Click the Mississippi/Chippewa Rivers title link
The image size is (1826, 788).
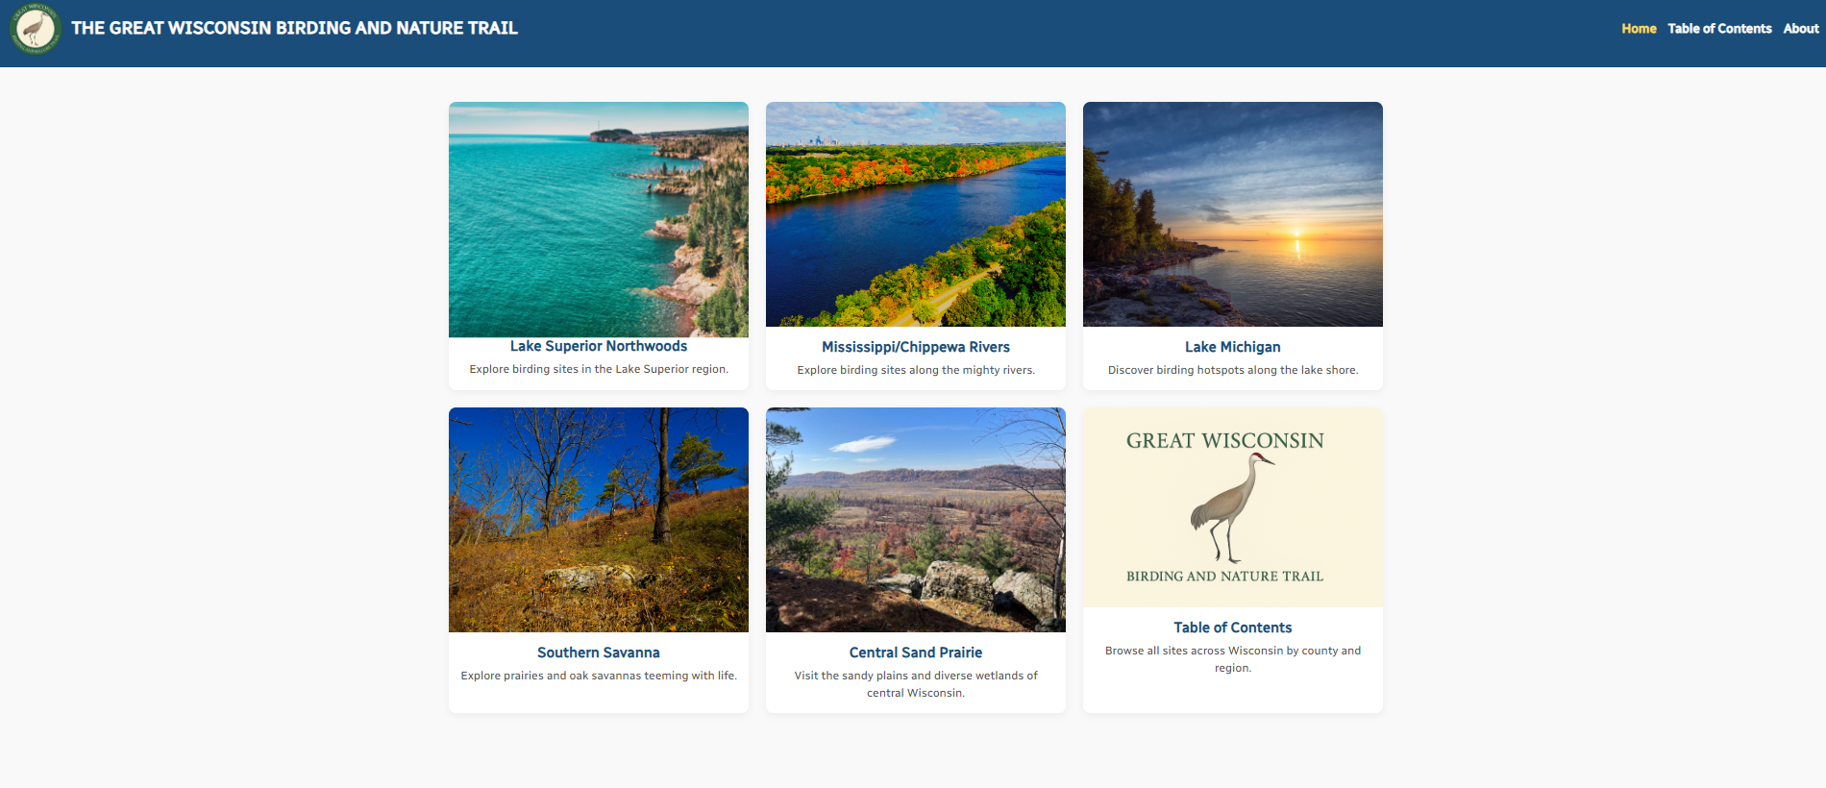pos(916,347)
